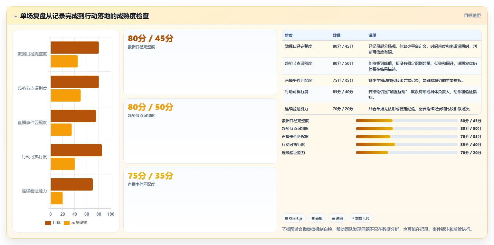The width and height of the screenshot is (494, 245).
Task: Click the 70分 / 20分 value beside progress bar
Action: [x=471, y=153]
